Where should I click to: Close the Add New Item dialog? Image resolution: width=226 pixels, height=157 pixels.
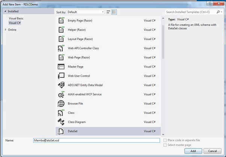pos(219,3)
